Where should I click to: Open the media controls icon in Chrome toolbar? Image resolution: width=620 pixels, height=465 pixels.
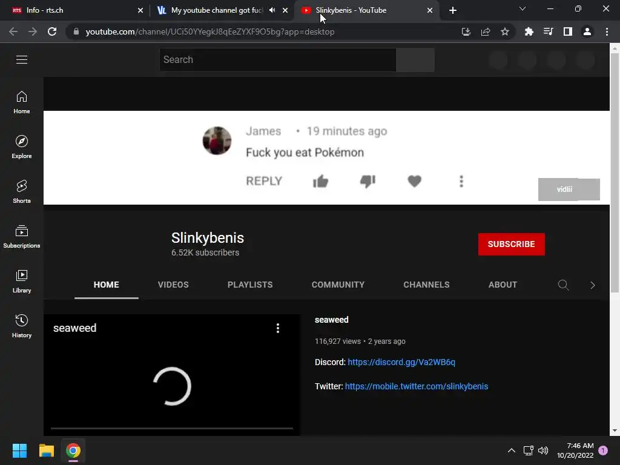pyautogui.click(x=548, y=31)
